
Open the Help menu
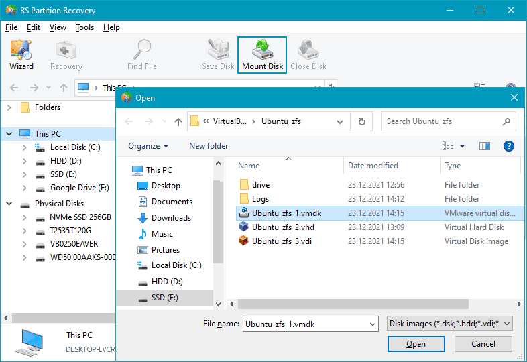(x=111, y=27)
